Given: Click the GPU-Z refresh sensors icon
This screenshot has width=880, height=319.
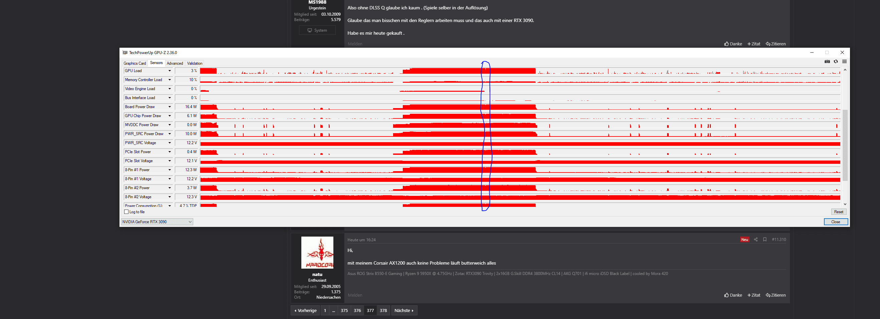Looking at the screenshot, I should (836, 61).
